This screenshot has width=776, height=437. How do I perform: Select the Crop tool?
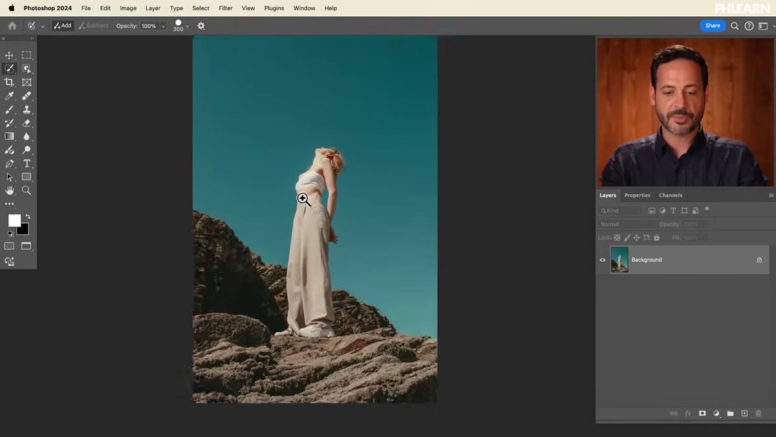pyautogui.click(x=9, y=82)
